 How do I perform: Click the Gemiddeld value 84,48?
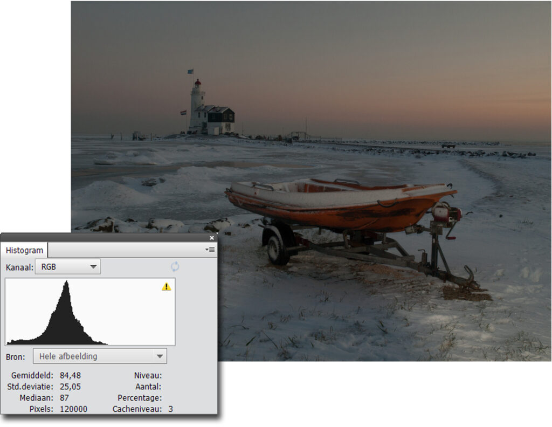point(70,375)
